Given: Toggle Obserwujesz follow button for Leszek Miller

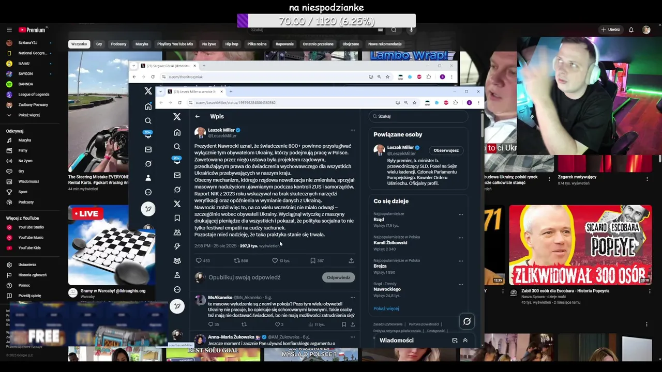Looking at the screenshot, I should 446,150.
